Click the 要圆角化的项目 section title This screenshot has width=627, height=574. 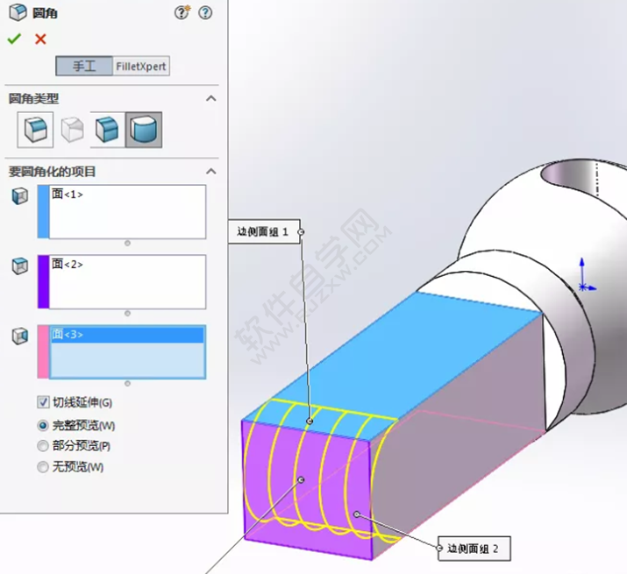[52, 172]
